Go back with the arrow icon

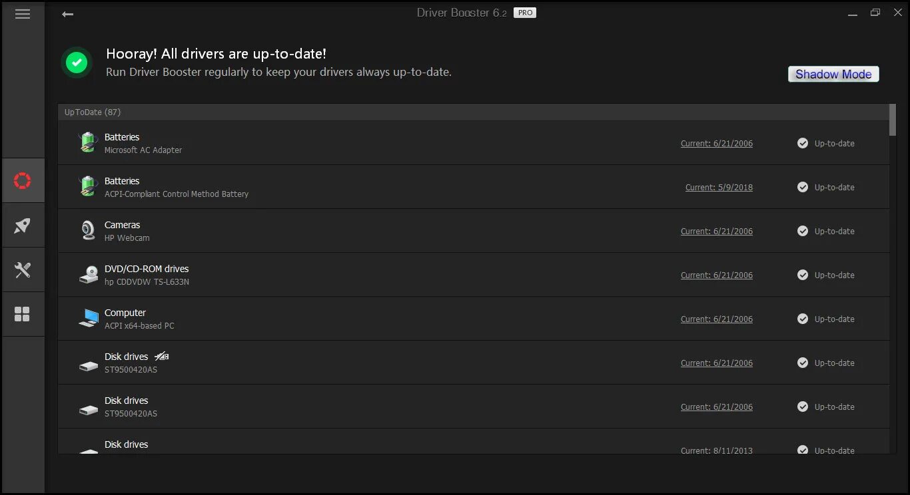(x=67, y=14)
